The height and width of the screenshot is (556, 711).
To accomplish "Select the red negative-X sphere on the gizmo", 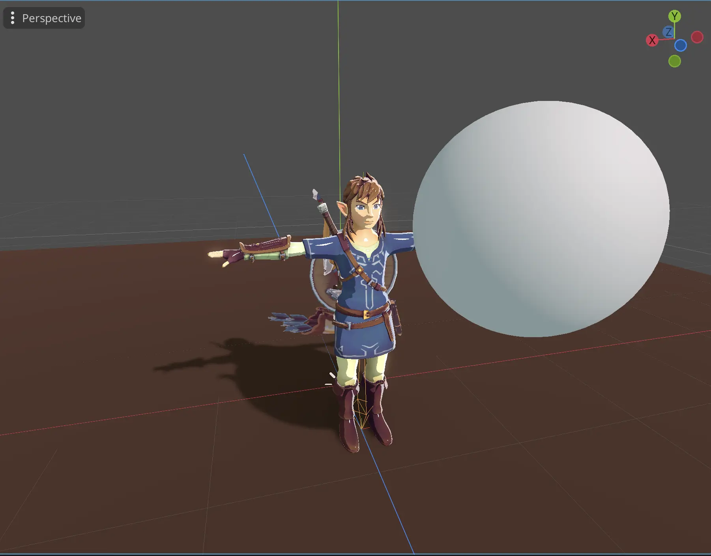I will (x=698, y=37).
